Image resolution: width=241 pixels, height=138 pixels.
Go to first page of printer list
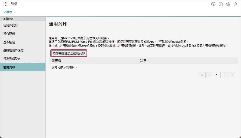(x=202, y=75)
